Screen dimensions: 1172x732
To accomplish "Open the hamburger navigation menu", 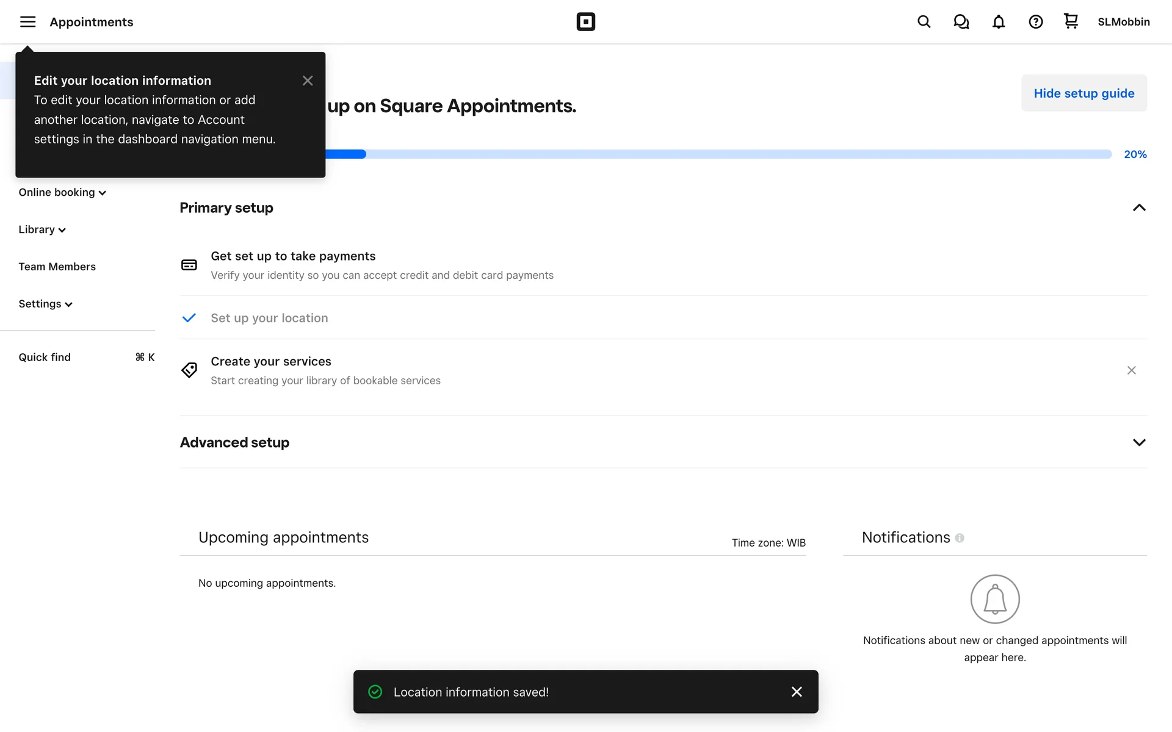I will pos(27,22).
